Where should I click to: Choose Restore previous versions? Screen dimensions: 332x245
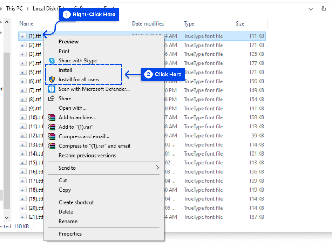[87, 156]
